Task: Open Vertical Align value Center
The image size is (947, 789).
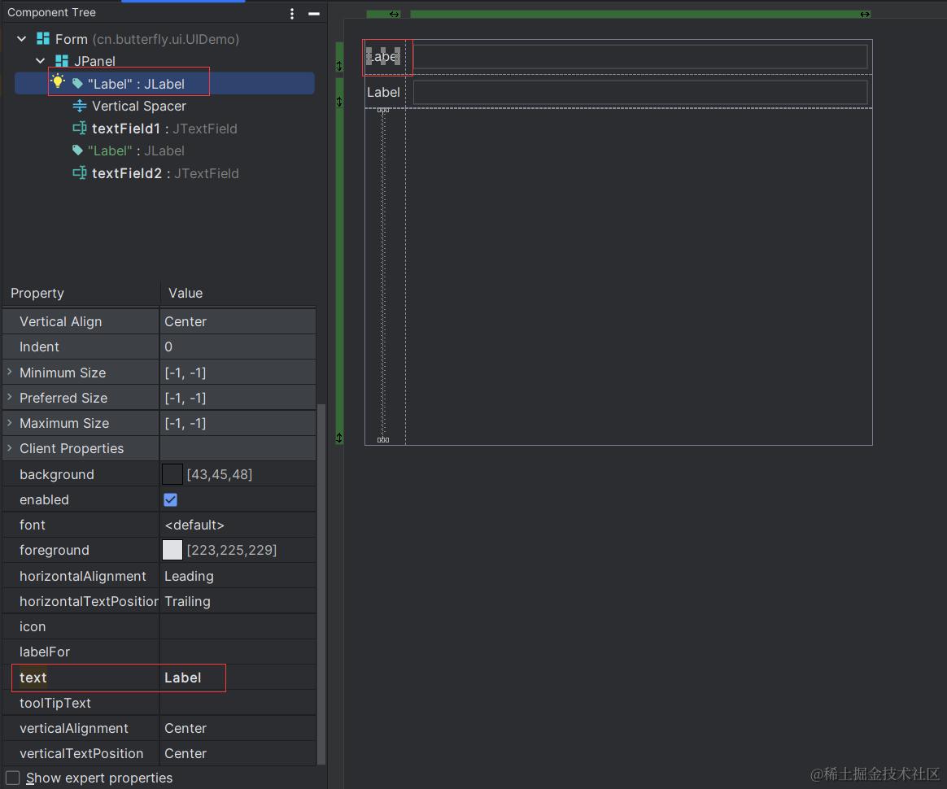Action: click(238, 322)
